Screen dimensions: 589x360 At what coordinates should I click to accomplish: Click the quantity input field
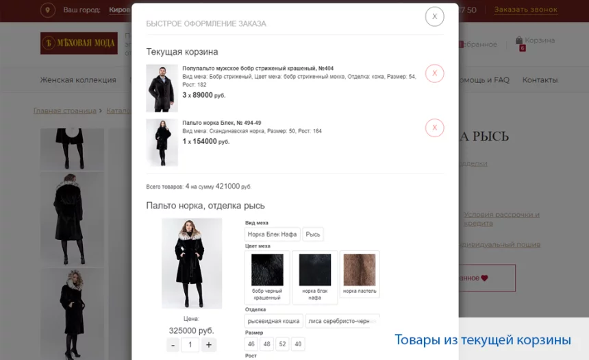190,344
